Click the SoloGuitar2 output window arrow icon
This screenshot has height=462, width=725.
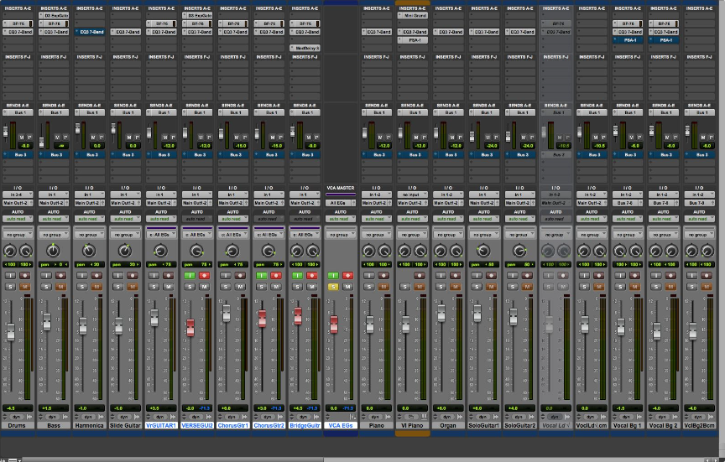[531, 417]
